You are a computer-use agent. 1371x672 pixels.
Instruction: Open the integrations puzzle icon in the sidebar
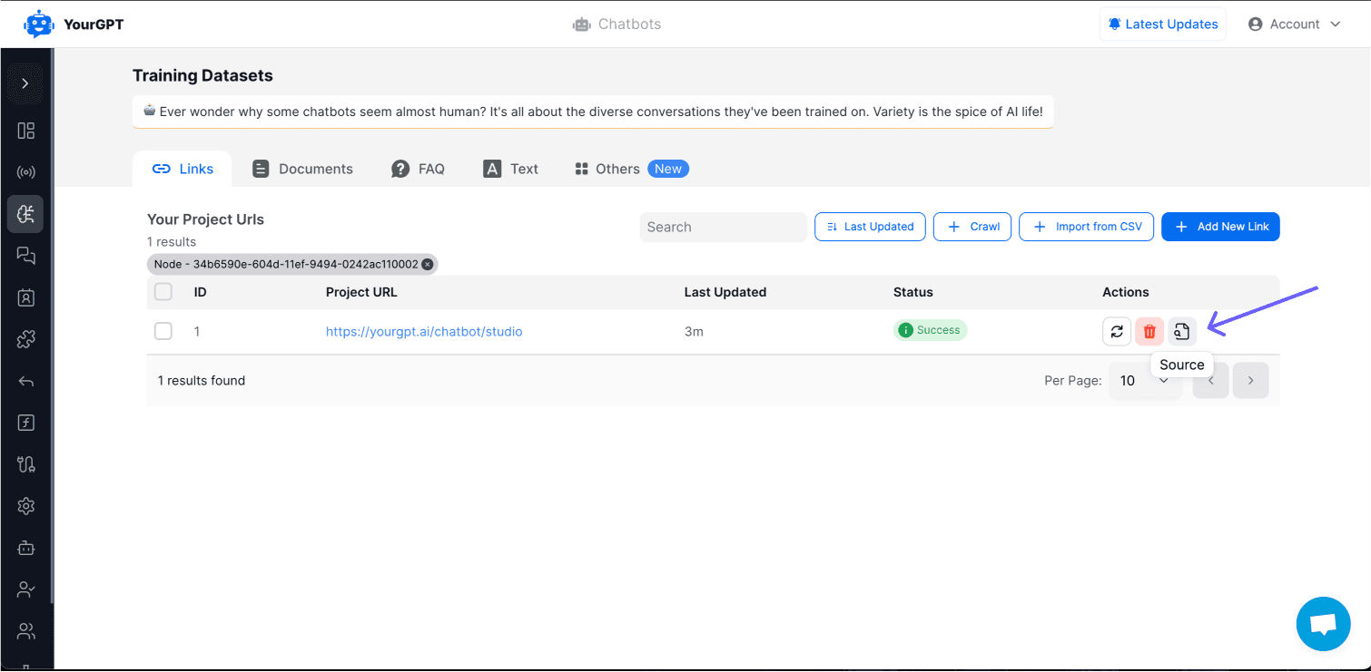click(x=25, y=339)
